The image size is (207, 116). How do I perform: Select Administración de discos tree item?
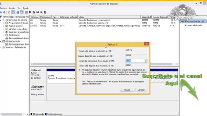[x=18, y=44]
